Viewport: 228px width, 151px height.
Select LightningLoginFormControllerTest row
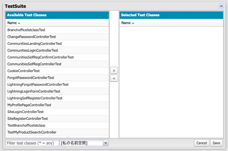tap(57, 92)
